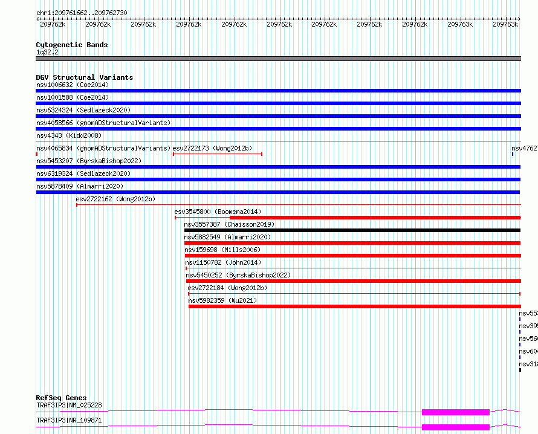This screenshot has width=538, height=434.
Task: Select the magenta exon block of NM_025228
Action: coord(456,412)
